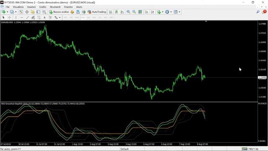Switch to bar chart display

pos(111,12)
